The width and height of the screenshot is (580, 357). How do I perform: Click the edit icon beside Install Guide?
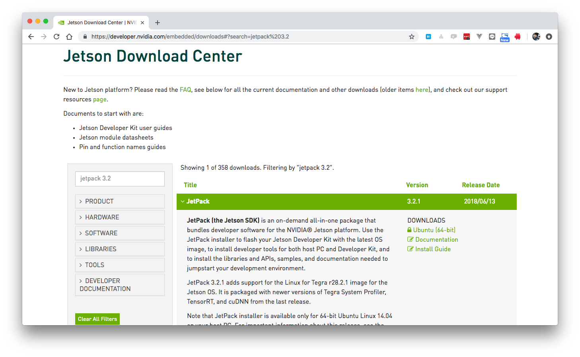[x=411, y=249]
